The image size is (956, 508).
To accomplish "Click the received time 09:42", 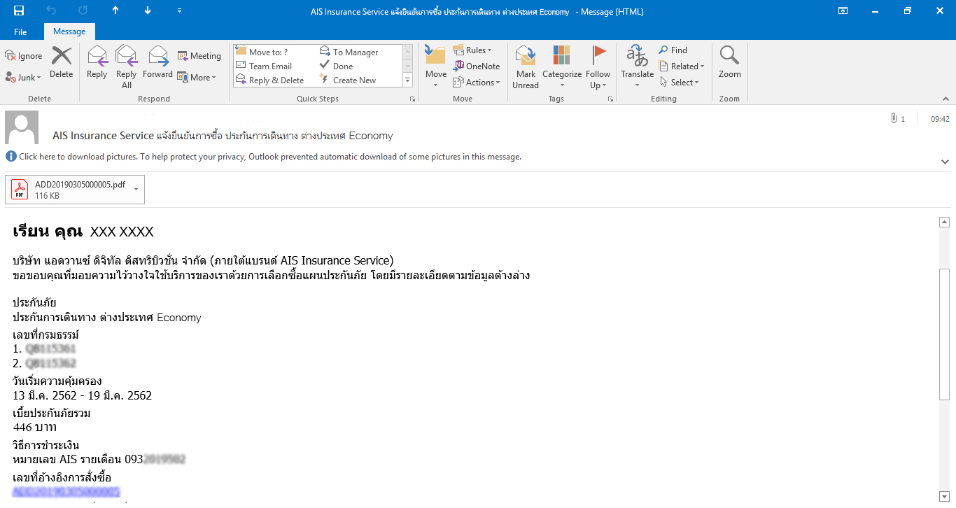I will (x=940, y=119).
